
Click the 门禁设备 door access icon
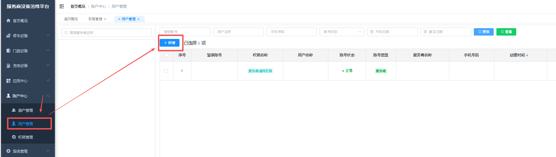[8, 51]
